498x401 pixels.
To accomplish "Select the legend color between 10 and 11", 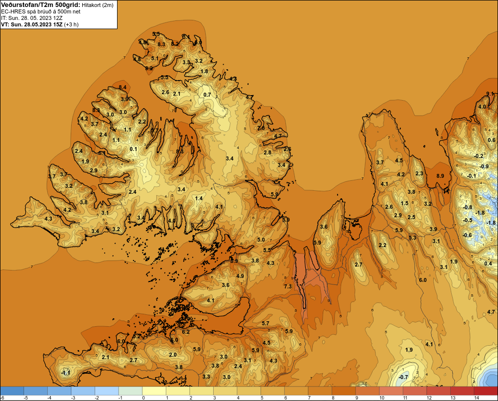I will (x=391, y=391).
